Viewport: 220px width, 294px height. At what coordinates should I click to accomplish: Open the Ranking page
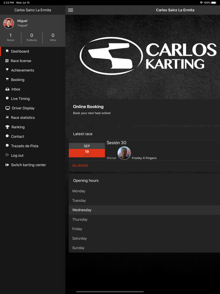tap(18, 127)
